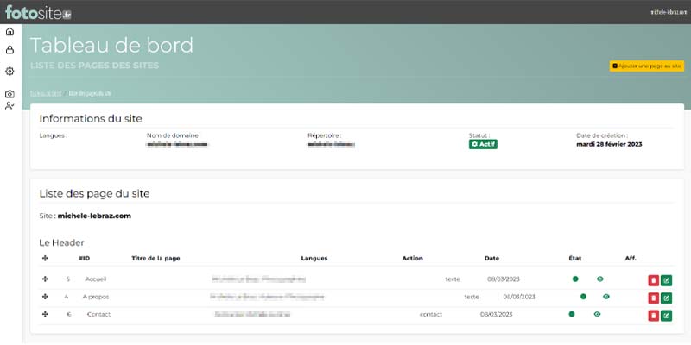
Task: Delete the Contact page
Action: 653,316
